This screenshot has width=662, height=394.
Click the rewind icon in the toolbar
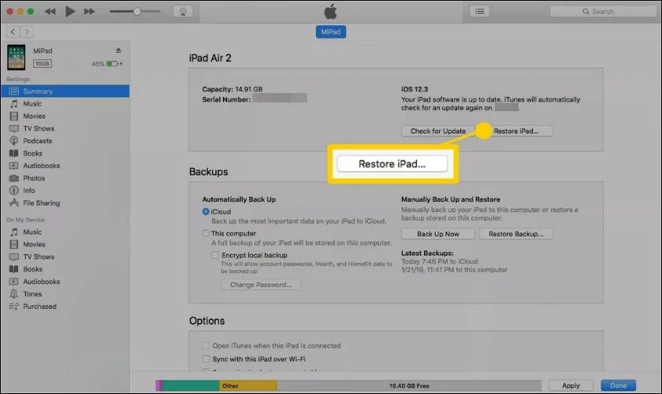(50, 11)
